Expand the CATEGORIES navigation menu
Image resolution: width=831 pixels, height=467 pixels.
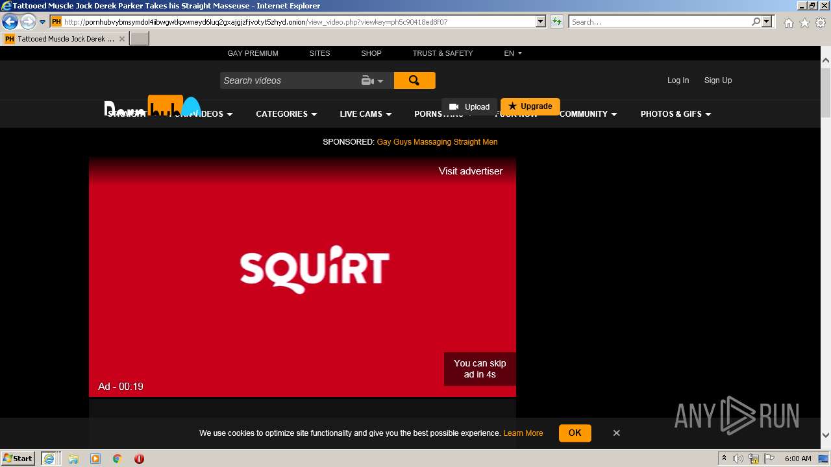(x=286, y=114)
